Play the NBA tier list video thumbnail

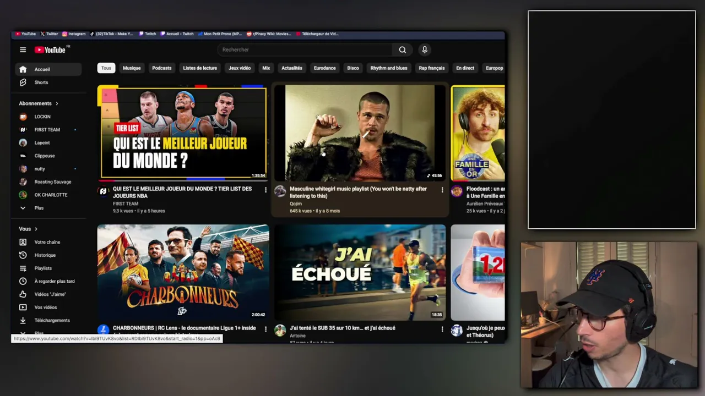click(183, 133)
